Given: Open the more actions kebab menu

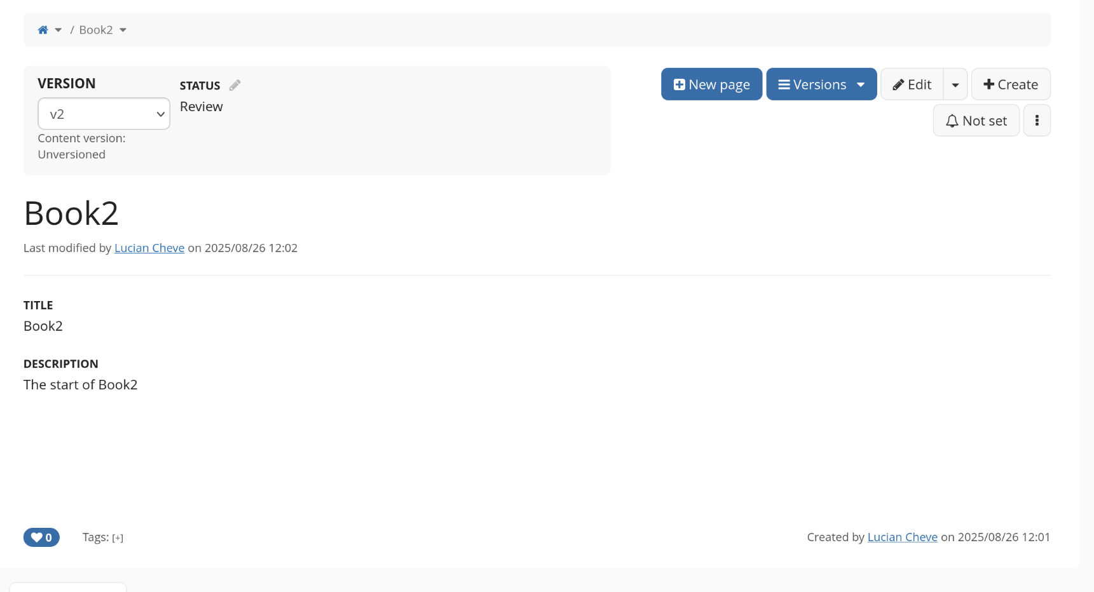Looking at the screenshot, I should pyautogui.click(x=1037, y=121).
